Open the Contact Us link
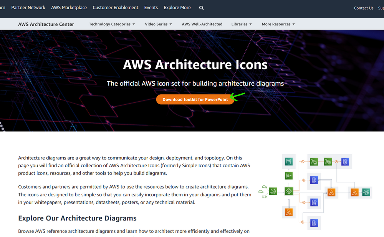 [x=364, y=8]
